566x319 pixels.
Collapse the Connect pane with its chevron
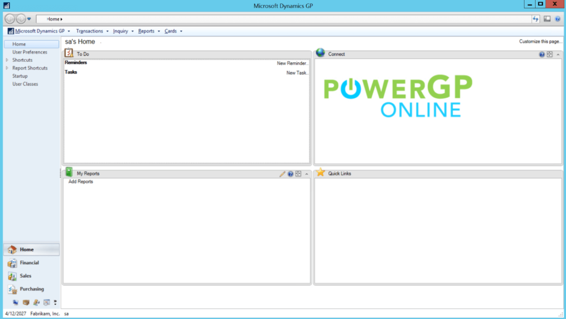coord(558,55)
